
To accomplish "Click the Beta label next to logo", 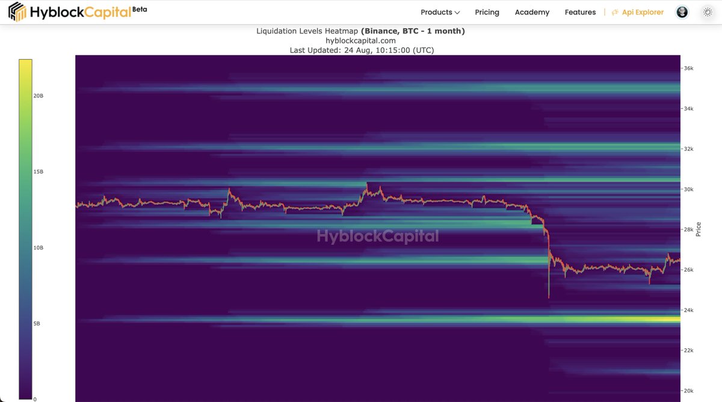I will click(140, 10).
